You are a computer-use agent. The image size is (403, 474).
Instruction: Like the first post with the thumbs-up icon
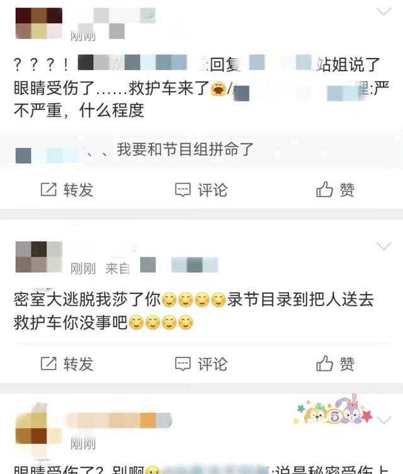coord(324,189)
